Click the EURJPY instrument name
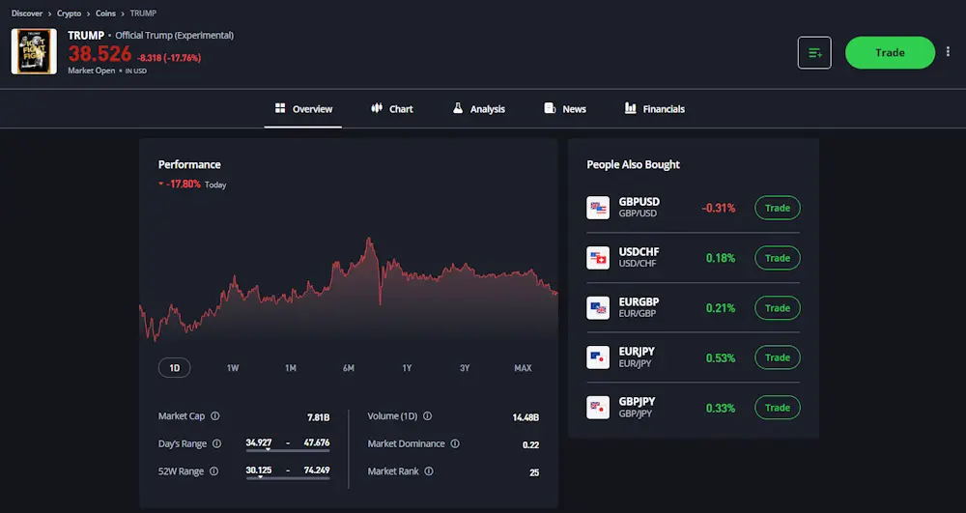 637,351
